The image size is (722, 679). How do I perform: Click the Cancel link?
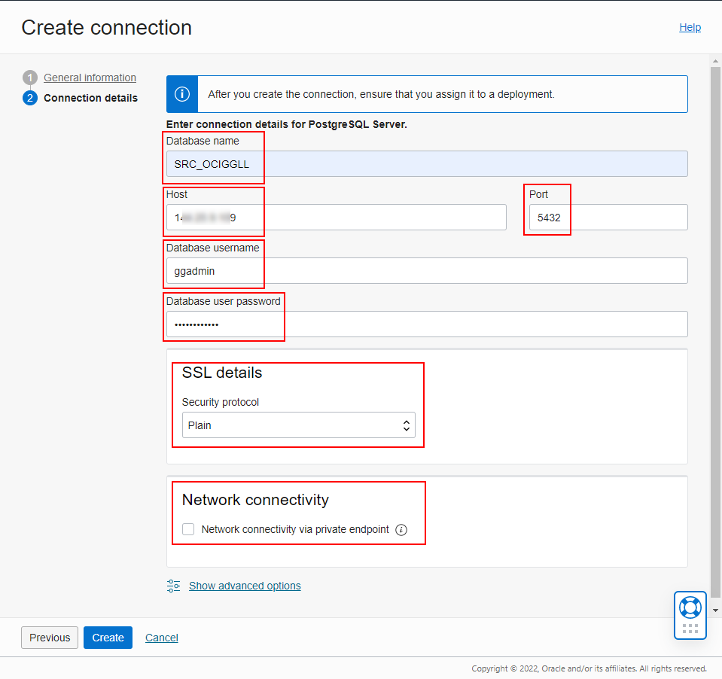tap(161, 638)
